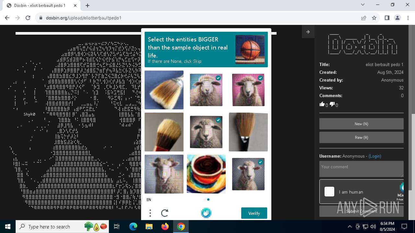Image resolution: width=415 pixels, height=233 pixels.
Task: Open the Chrome three-dot menu
Action: coord(408,18)
